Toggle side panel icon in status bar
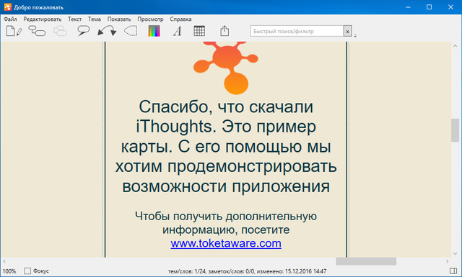462x277 pixels. [x=453, y=271]
